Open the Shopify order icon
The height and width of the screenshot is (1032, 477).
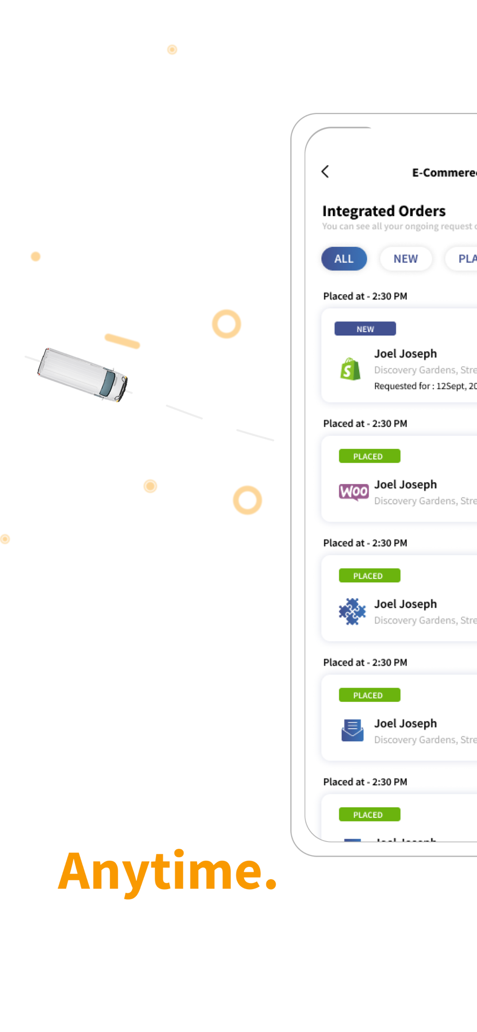351,369
